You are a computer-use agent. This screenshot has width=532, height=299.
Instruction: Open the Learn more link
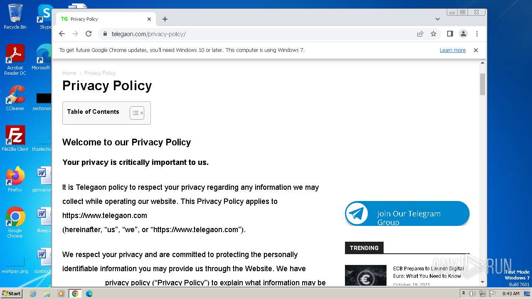pos(453,50)
